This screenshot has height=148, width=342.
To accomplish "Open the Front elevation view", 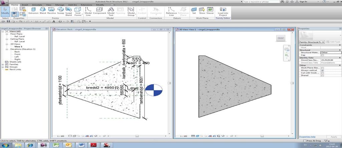I will pos(17,54).
